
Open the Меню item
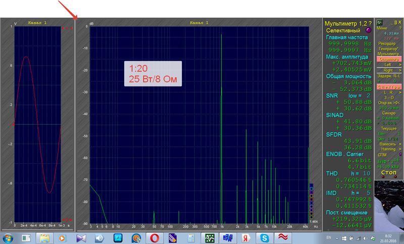(382, 28)
